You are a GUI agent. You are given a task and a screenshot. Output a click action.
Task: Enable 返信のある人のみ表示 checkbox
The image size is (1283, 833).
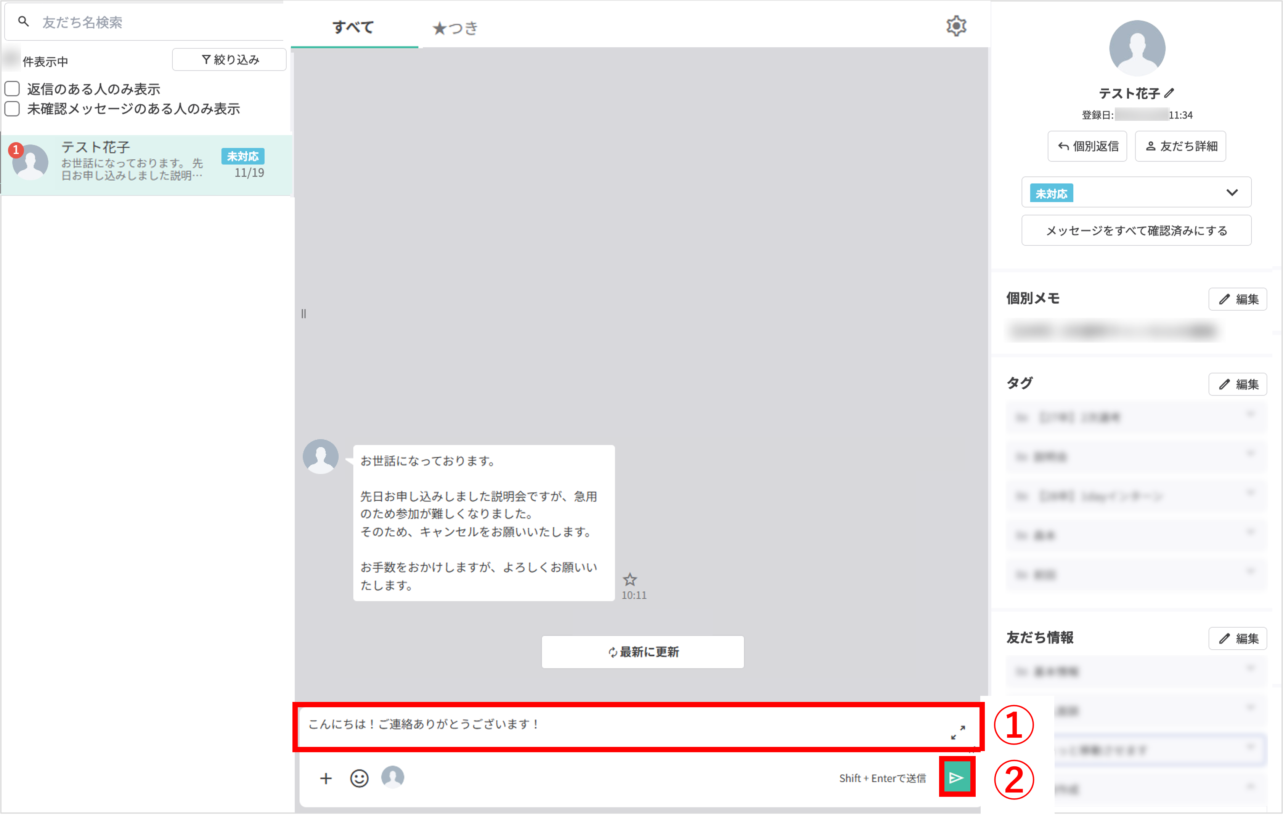pos(11,88)
